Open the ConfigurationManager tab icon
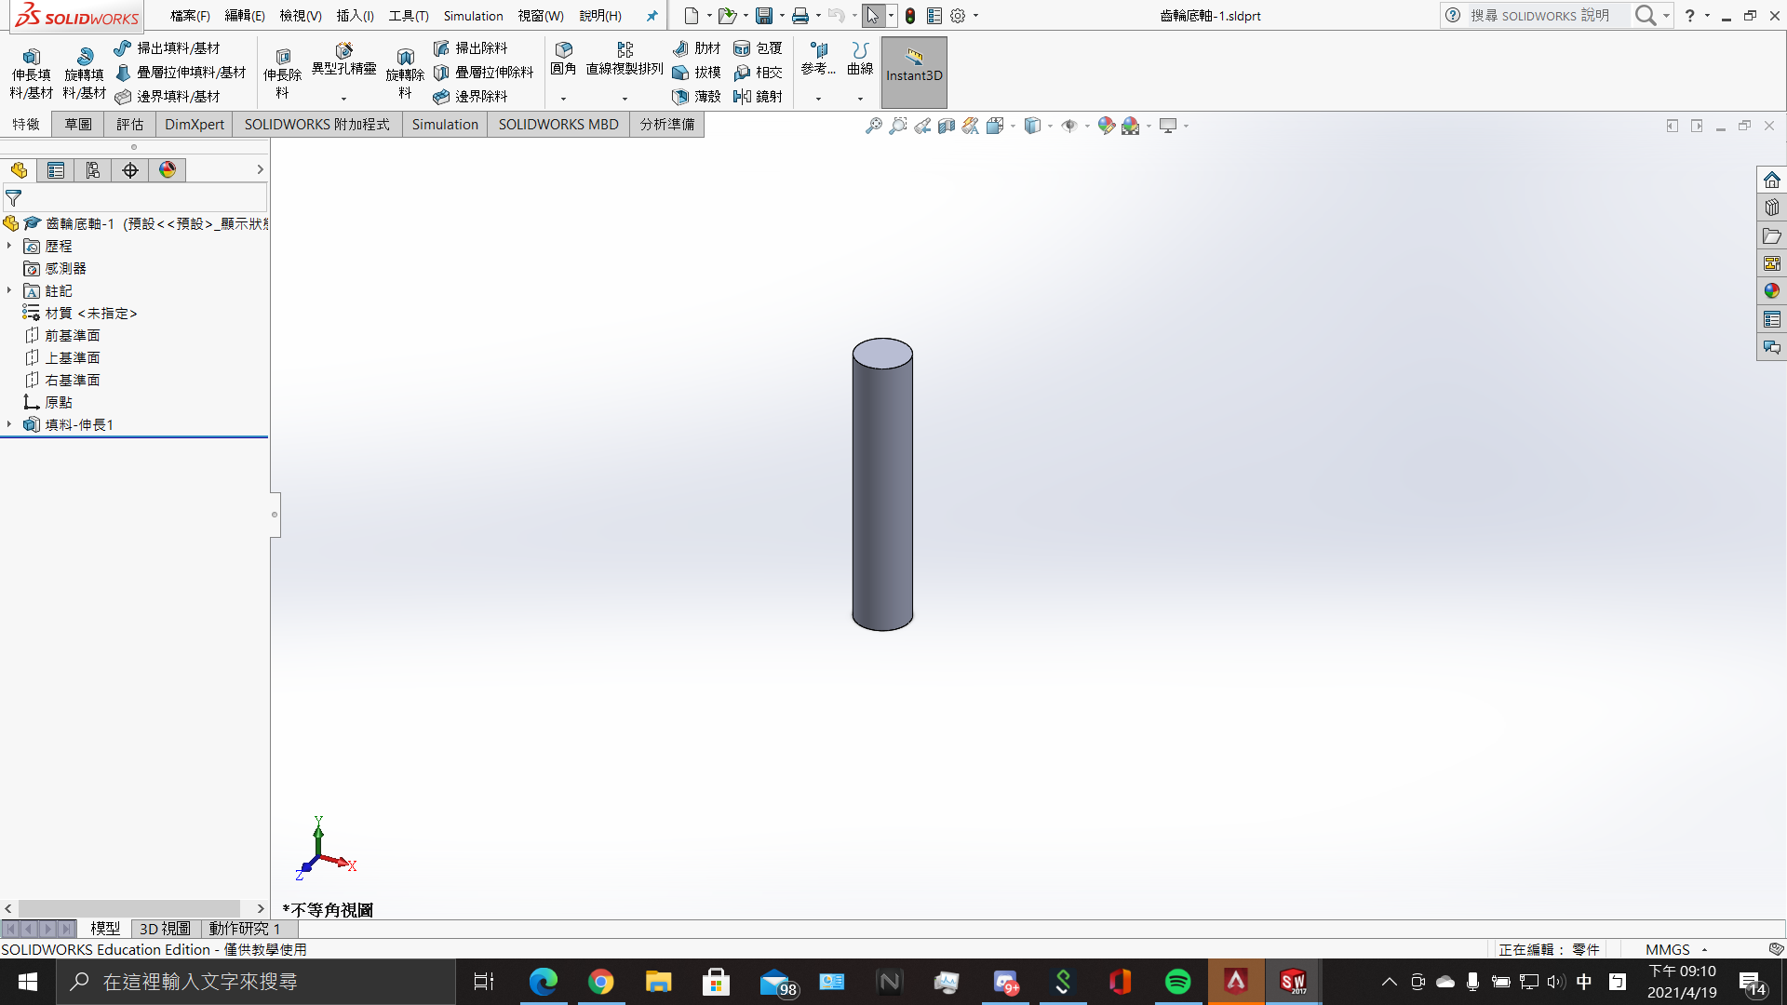Image resolution: width=1787 pixels, height=1005 pixels. coord(93,170)
